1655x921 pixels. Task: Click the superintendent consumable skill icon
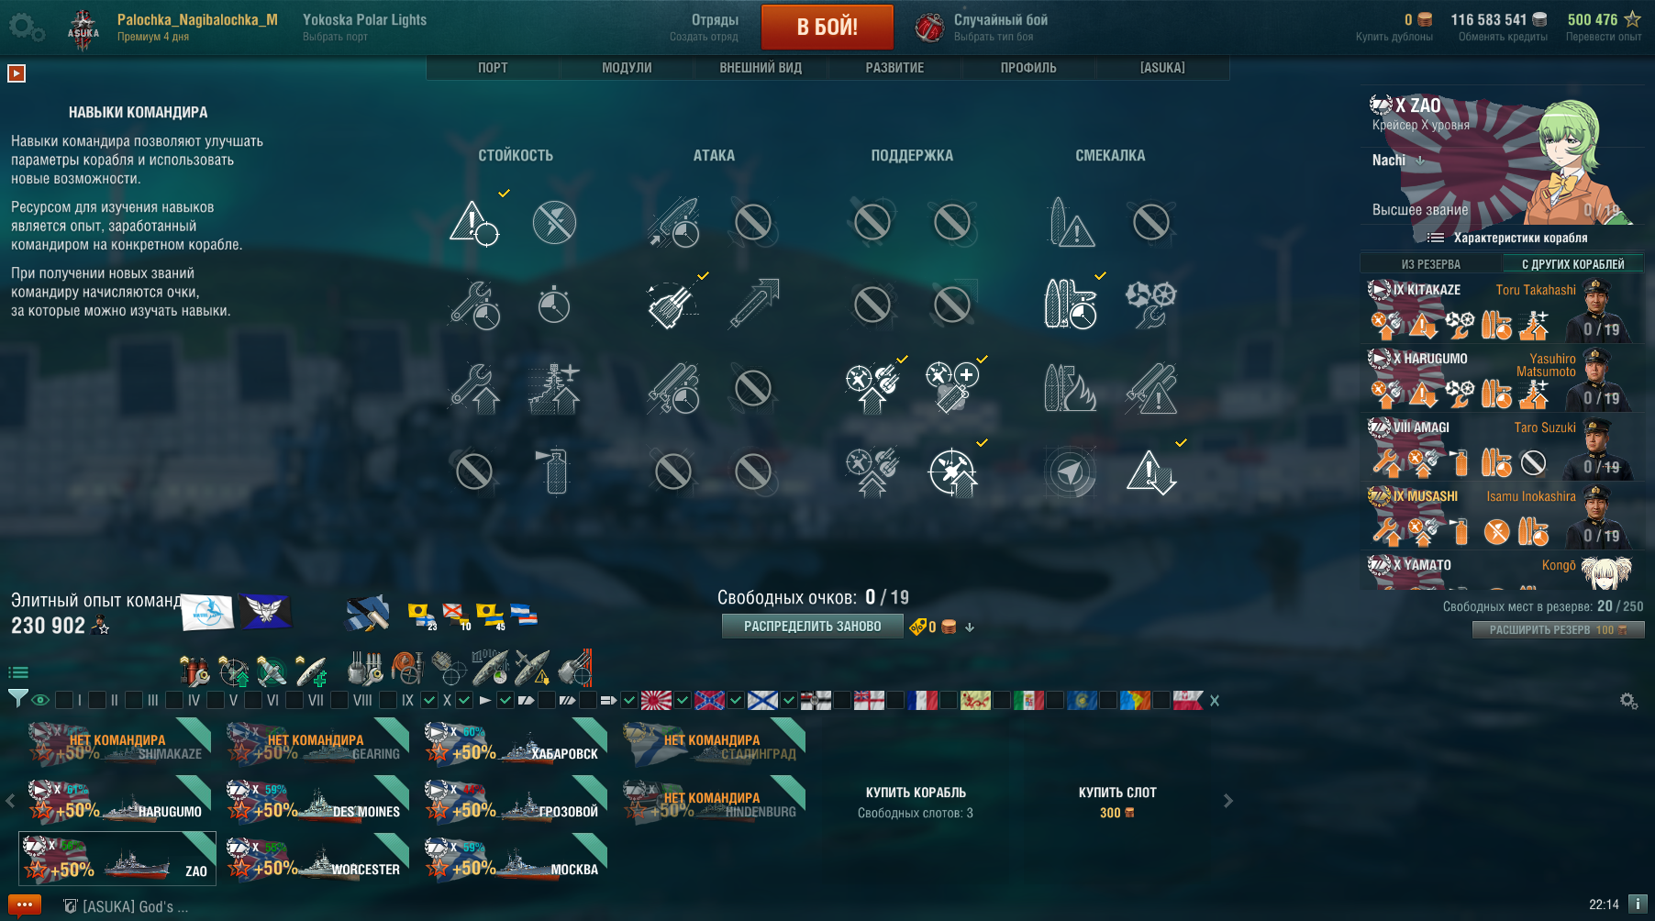point(554,472)
